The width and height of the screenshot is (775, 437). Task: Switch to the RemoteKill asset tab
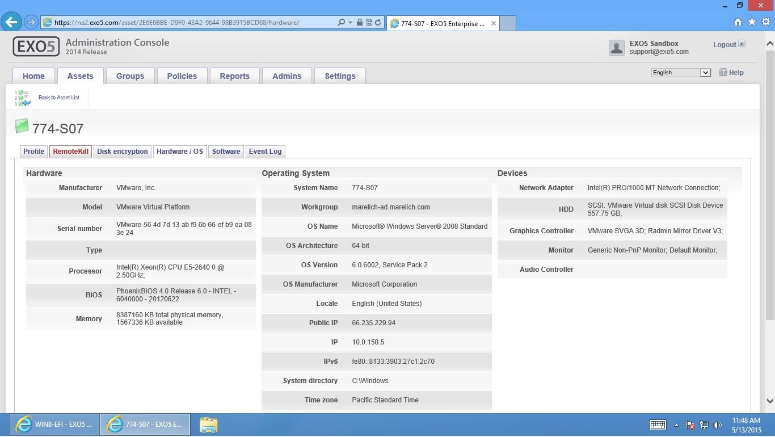pyautogui.click(x=70, y=152)
